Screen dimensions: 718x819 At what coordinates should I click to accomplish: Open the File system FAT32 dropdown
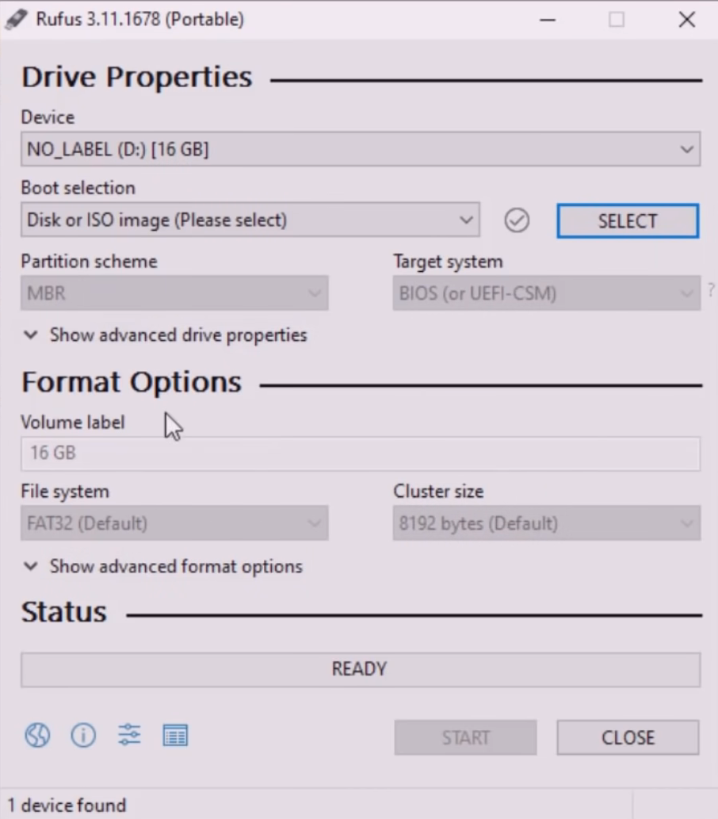tap(174, 522)
